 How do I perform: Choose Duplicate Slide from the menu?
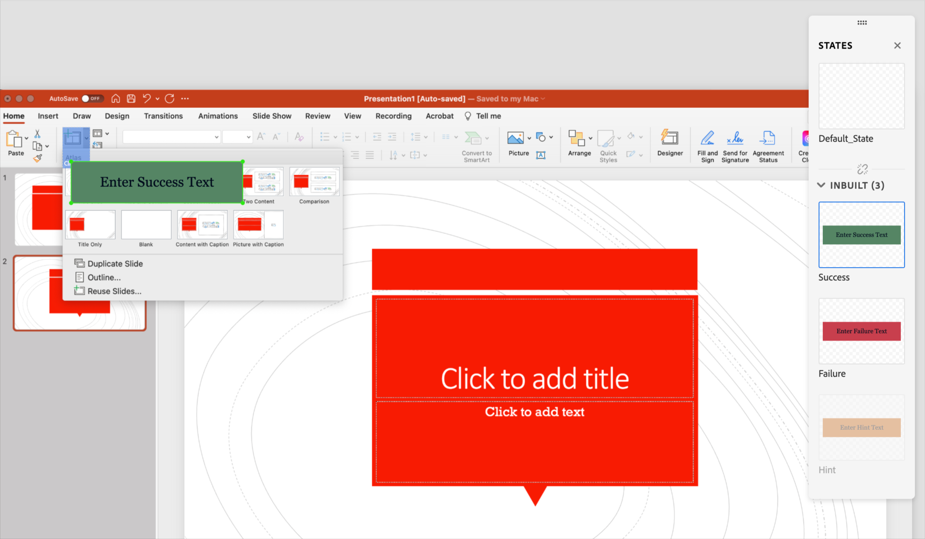115,263
